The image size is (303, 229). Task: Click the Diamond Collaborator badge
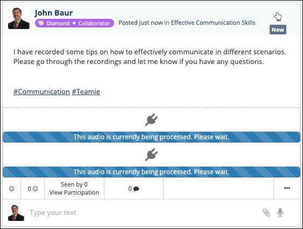74,23
